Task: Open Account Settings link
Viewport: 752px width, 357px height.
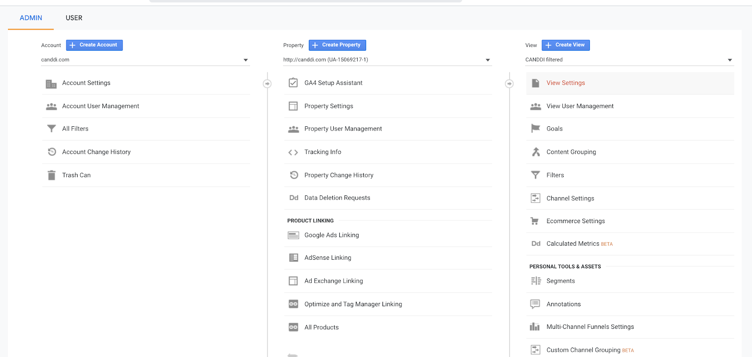Action: click(86, 83)
